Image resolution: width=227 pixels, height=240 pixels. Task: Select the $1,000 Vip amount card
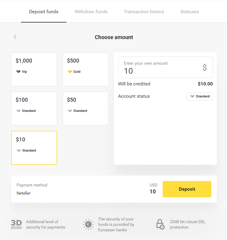click(x=34, y=69)
